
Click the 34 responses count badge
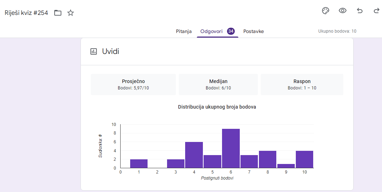231,31
